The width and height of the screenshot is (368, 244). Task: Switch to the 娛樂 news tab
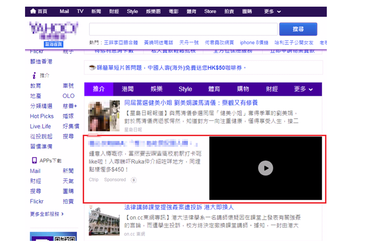[157, 89]
